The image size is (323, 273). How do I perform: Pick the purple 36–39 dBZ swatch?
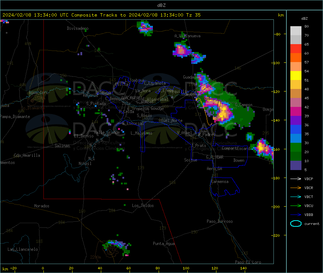coord(296,121)
